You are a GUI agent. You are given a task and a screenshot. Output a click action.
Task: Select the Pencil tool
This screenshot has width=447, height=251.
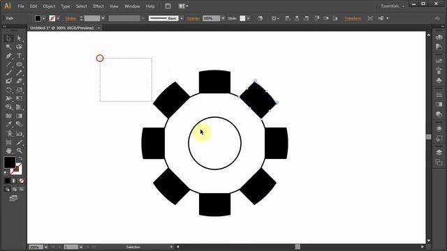tap(19, 73)
